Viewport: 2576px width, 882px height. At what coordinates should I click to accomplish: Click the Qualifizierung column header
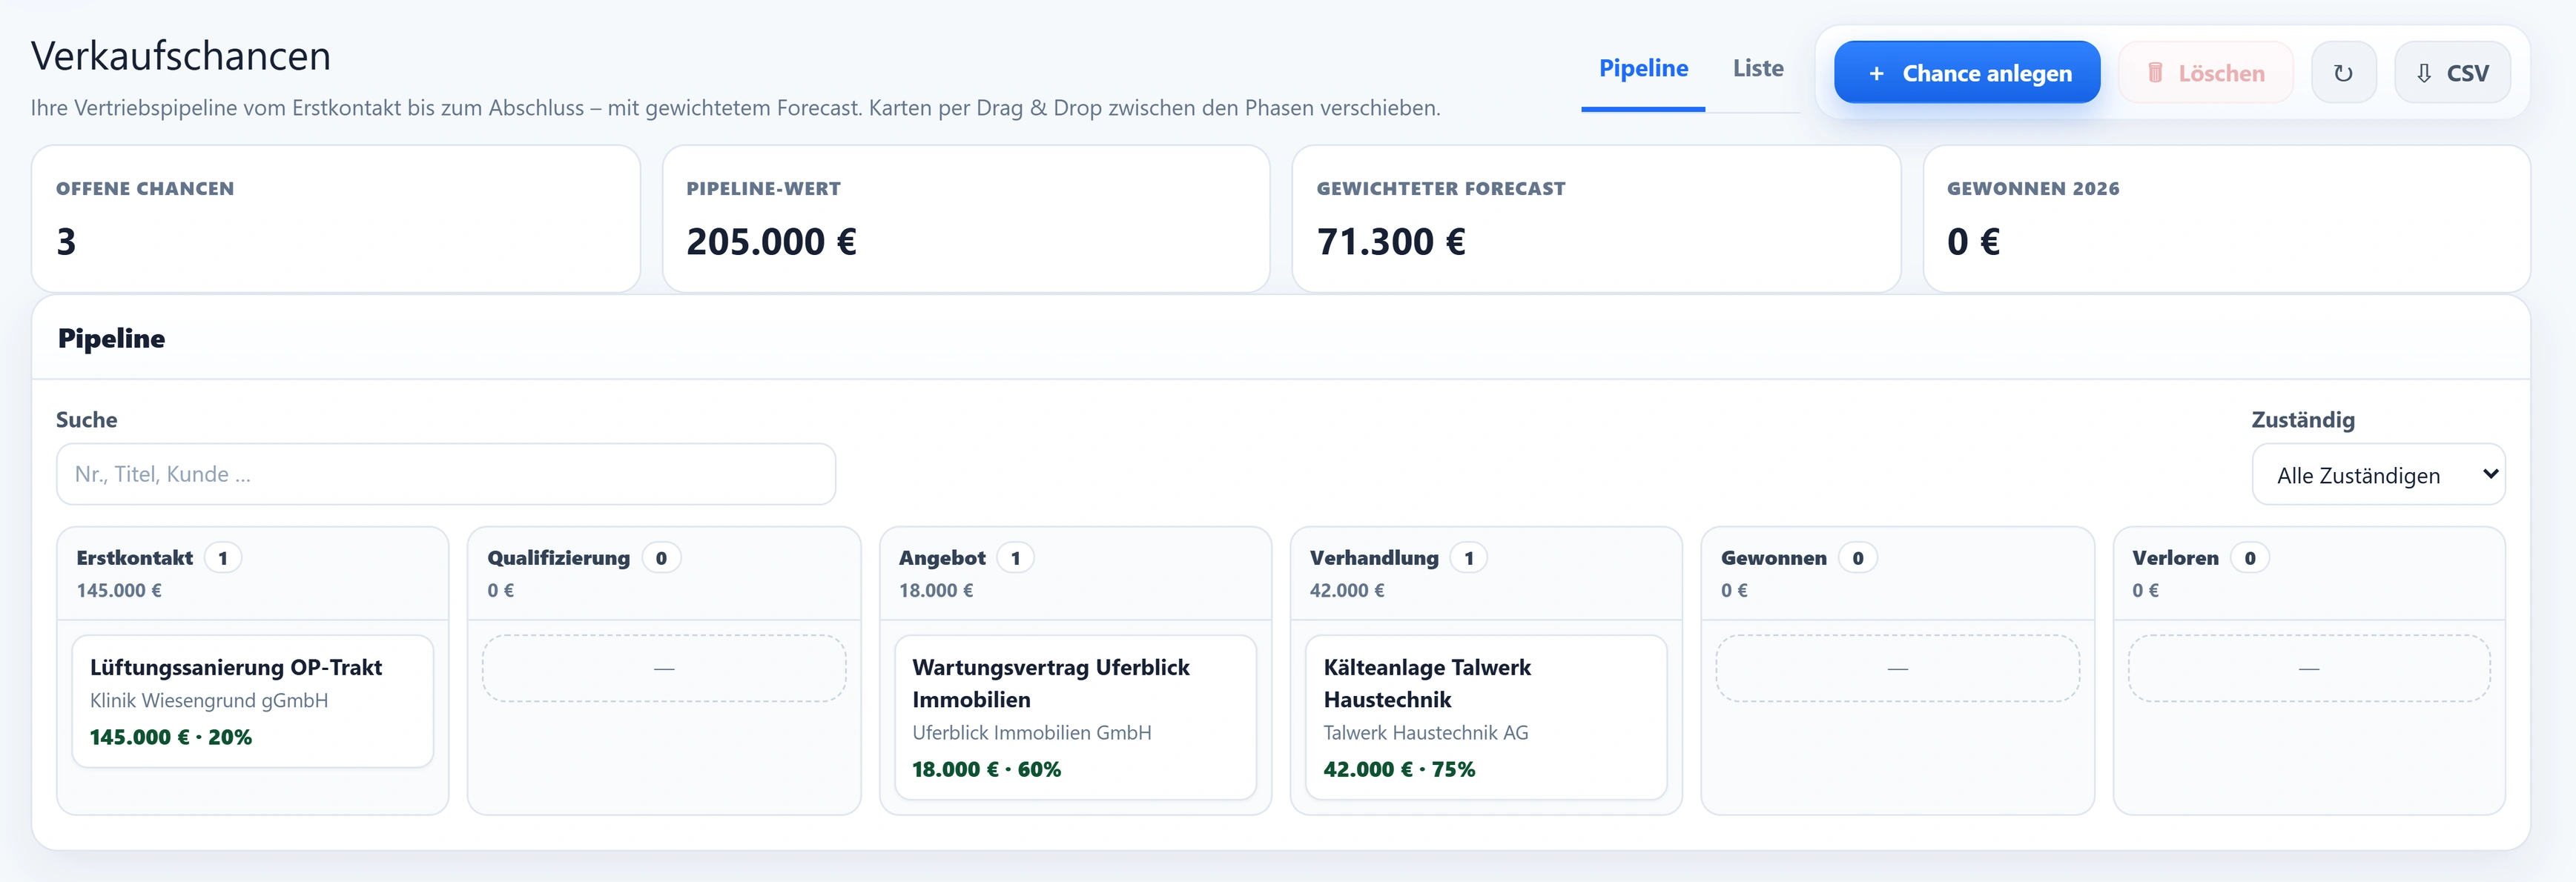point(664,573)
